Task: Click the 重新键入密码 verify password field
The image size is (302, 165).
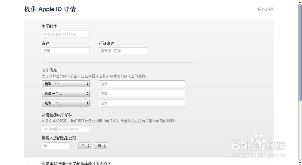Action: coord(123,51)
